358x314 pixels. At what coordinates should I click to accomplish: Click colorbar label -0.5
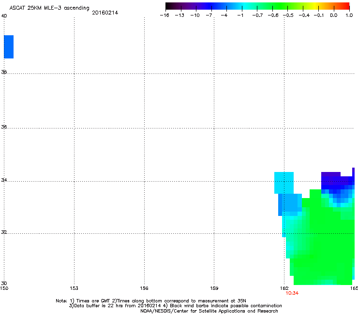(x=288, y=15)
